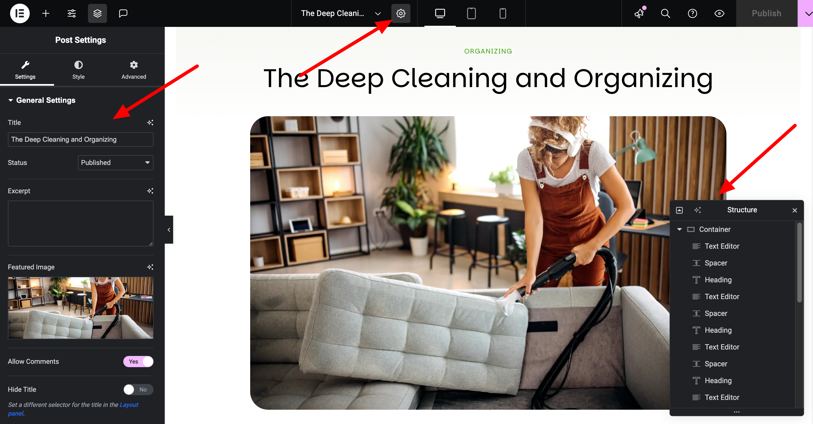Open the notes comment icon
Image resolution: width=813 pixels, height=424 pixels.
[123, 13]
